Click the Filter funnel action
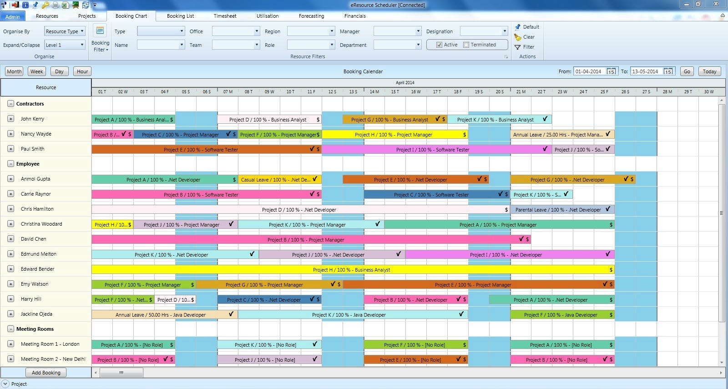This screenshot has width=728, height=389. click(524, 47)
